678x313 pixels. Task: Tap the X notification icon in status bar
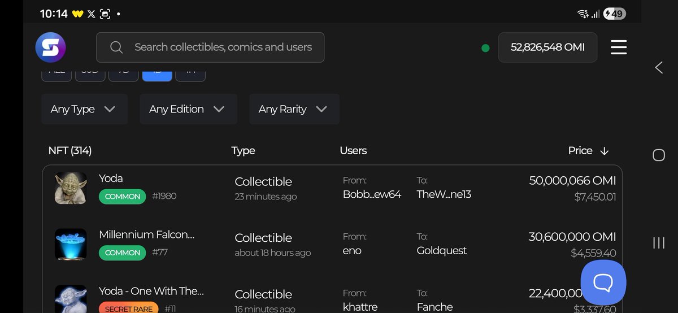(x=91, y=14)
